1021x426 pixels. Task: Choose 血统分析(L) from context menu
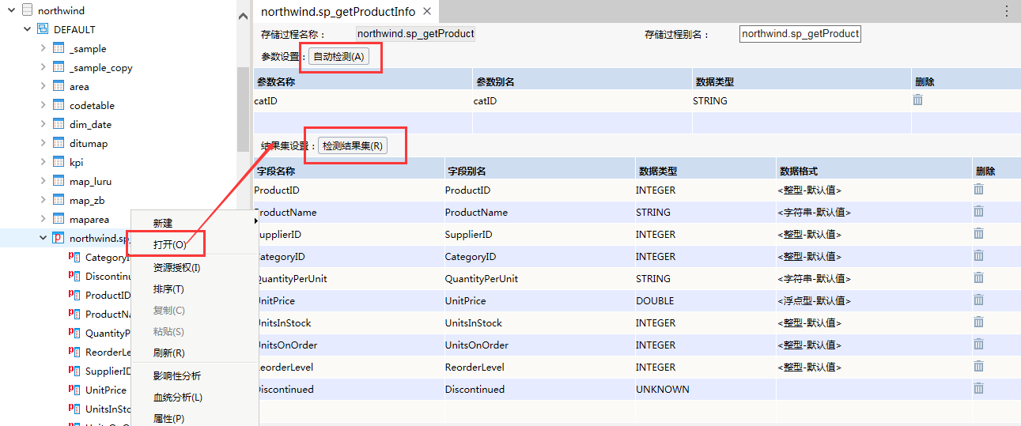(177, 397)
